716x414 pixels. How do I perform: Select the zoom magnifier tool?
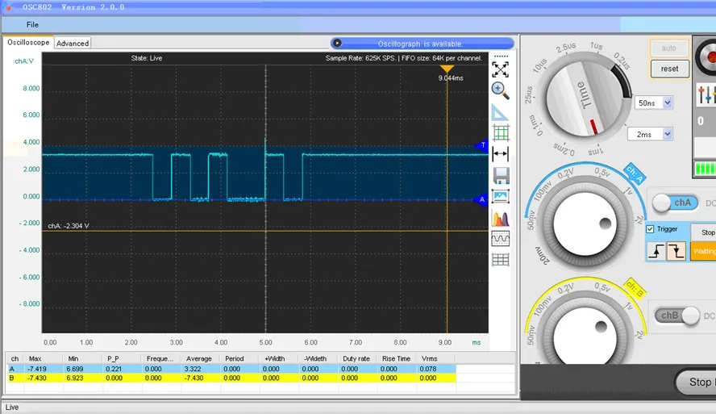500,90
